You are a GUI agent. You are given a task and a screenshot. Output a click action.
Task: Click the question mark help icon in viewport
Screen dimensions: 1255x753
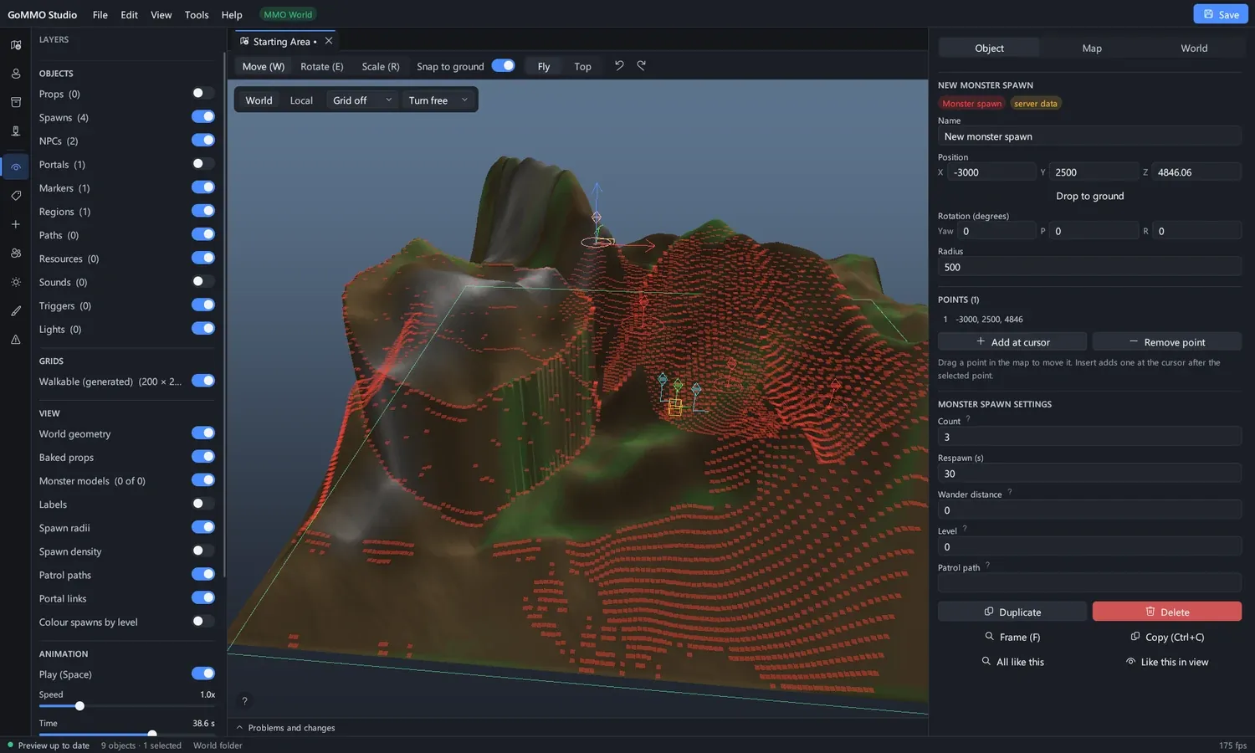pyautogui.click(x=244, y=701)
